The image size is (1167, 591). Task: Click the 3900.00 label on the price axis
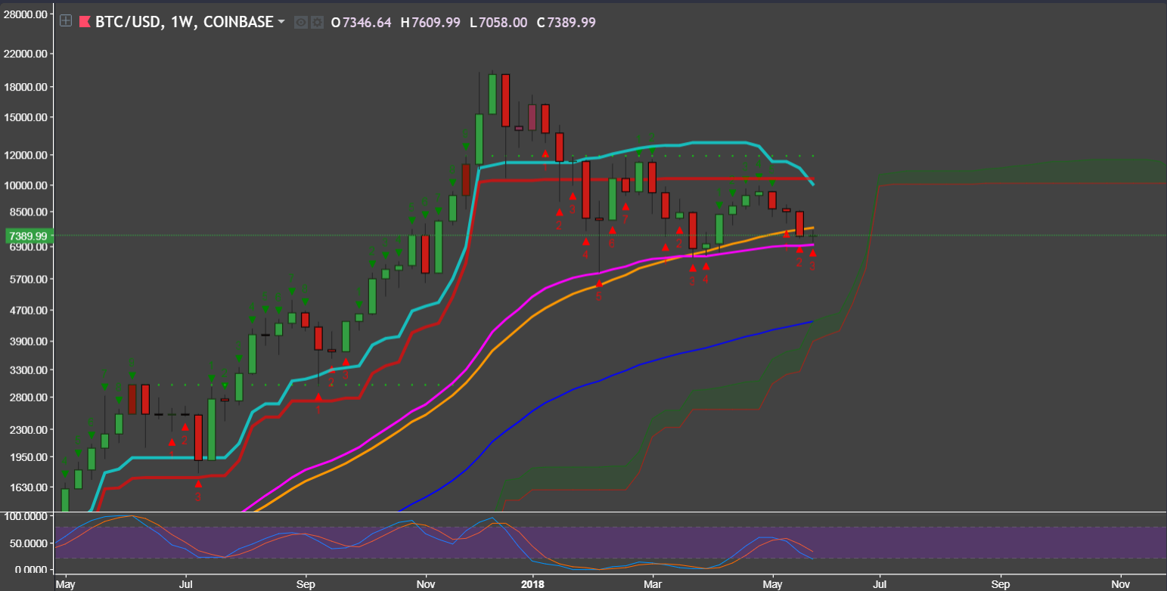[29, 341]
